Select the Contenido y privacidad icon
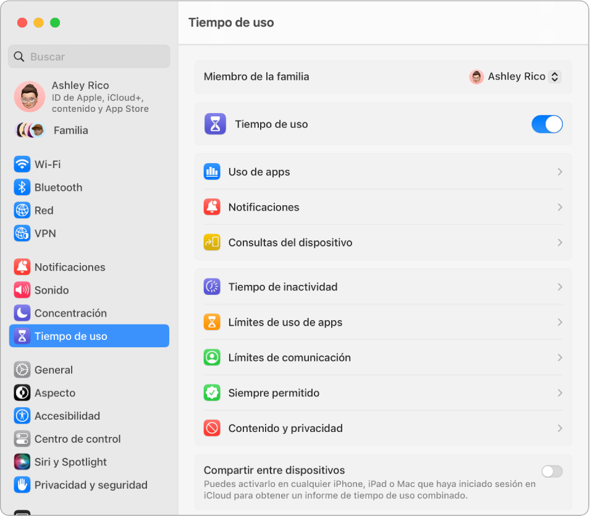This screenshot has width=590, height=516. pos(213,428)
